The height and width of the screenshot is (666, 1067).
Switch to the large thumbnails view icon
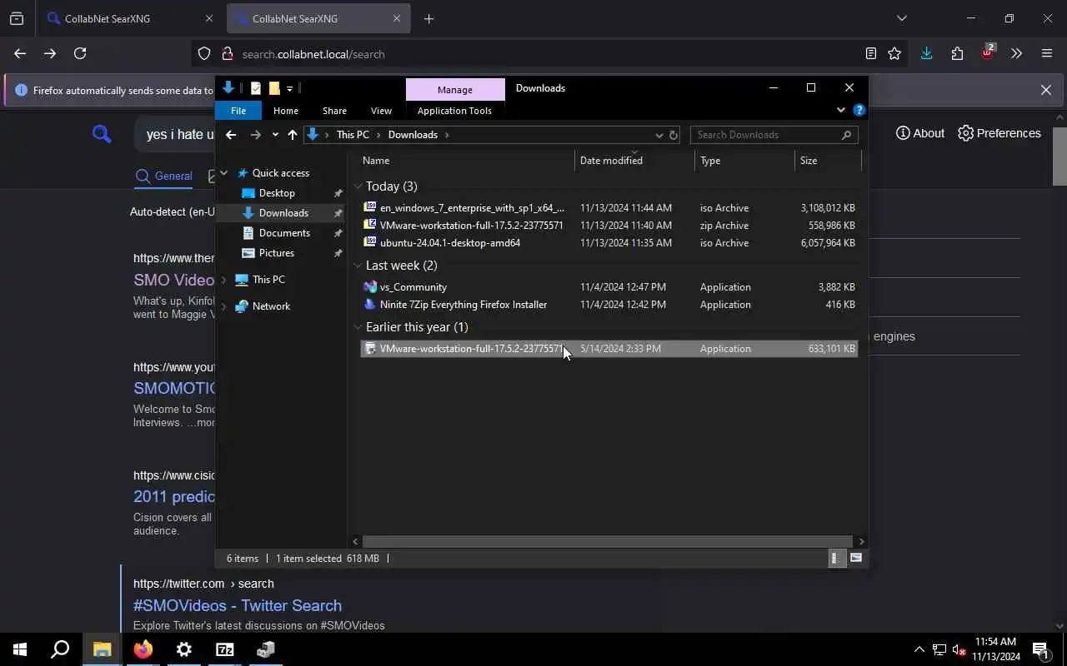point(856,559)
